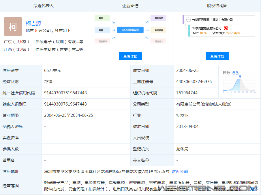The height and width of the screenshot is (195, 261).
Task: Open 附近公司 nearby companies link
Action: click(x=180, y=171)
